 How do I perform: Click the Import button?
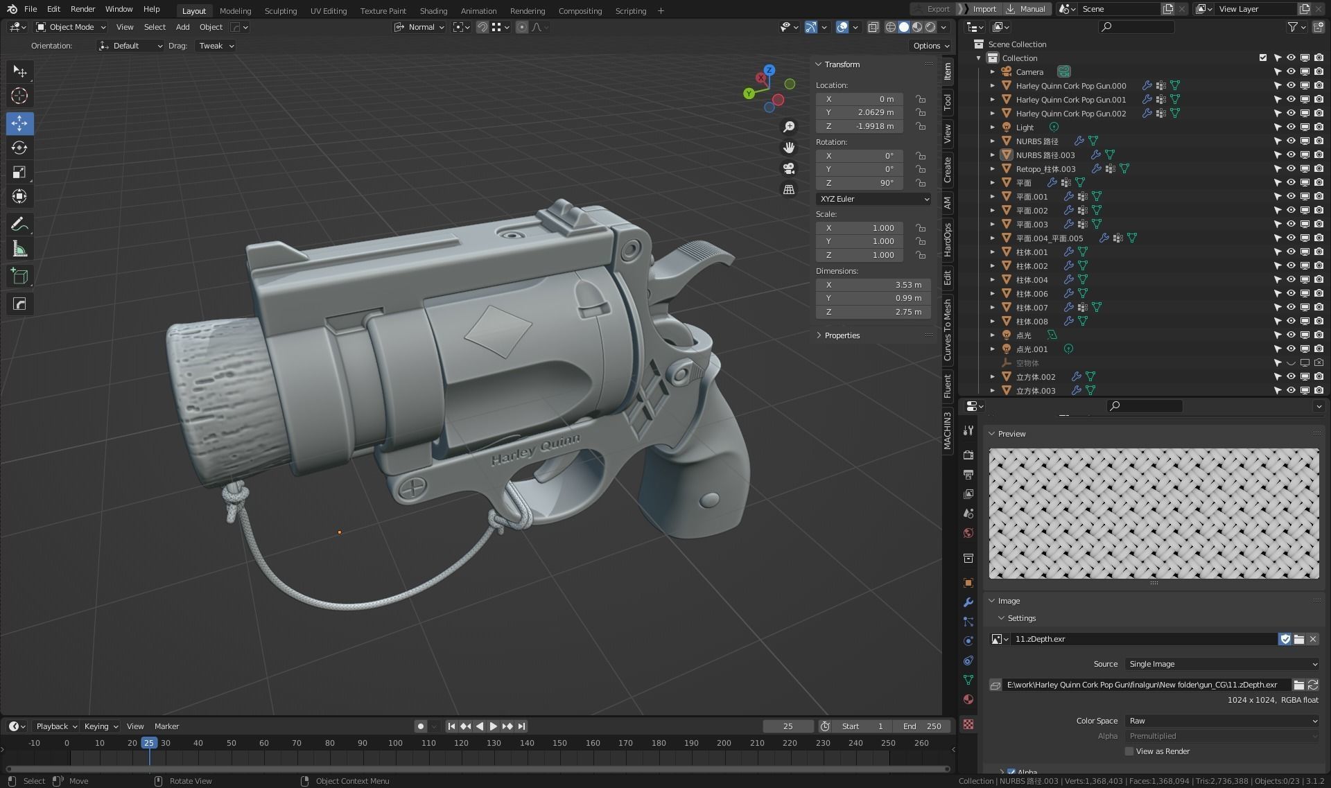(979, 9)
